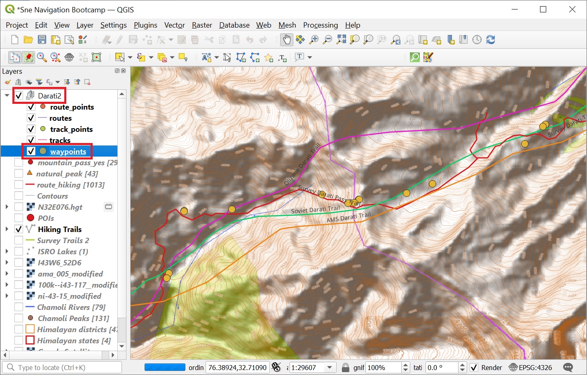
Task: Open the Select Features tool dropdown arrow
Action: 130,57
